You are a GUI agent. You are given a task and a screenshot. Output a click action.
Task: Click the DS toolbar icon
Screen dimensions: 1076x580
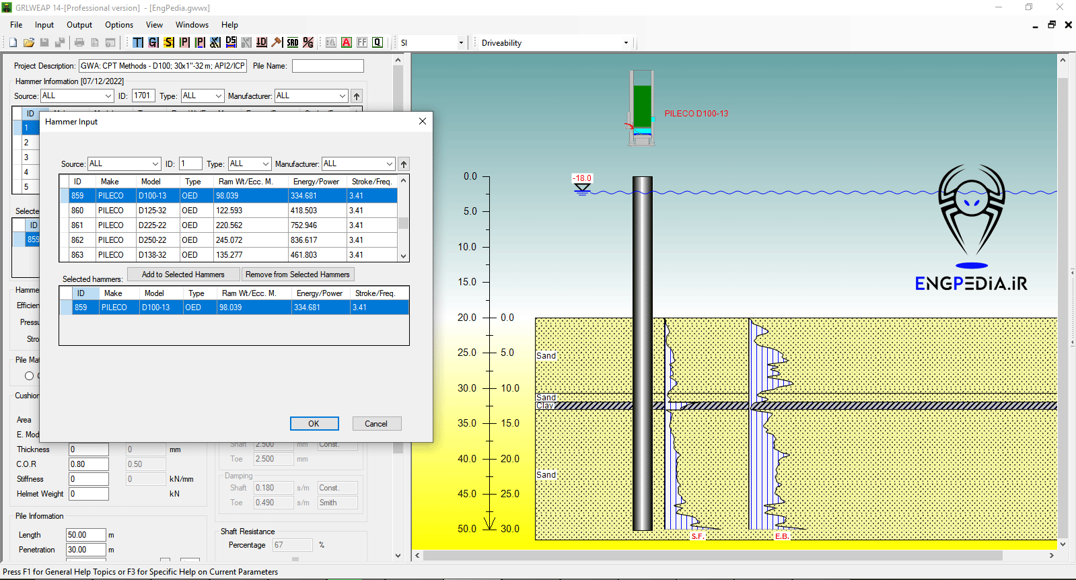point(231,42)
